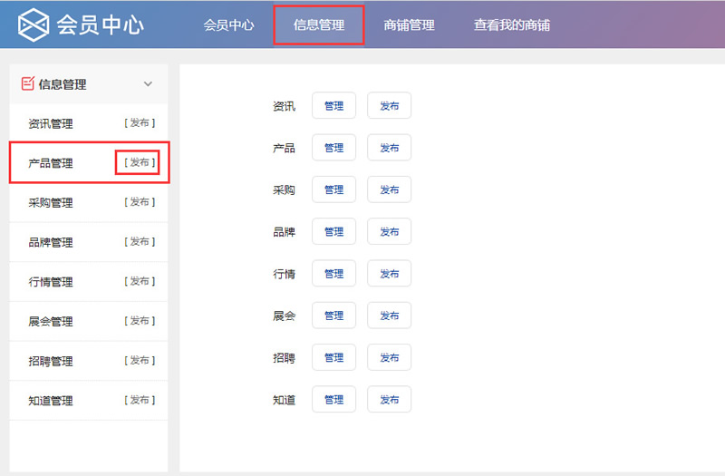Open the 会员中心 navigation tab
This screenshot has width=725, height=476.
[x=228, y=25]
